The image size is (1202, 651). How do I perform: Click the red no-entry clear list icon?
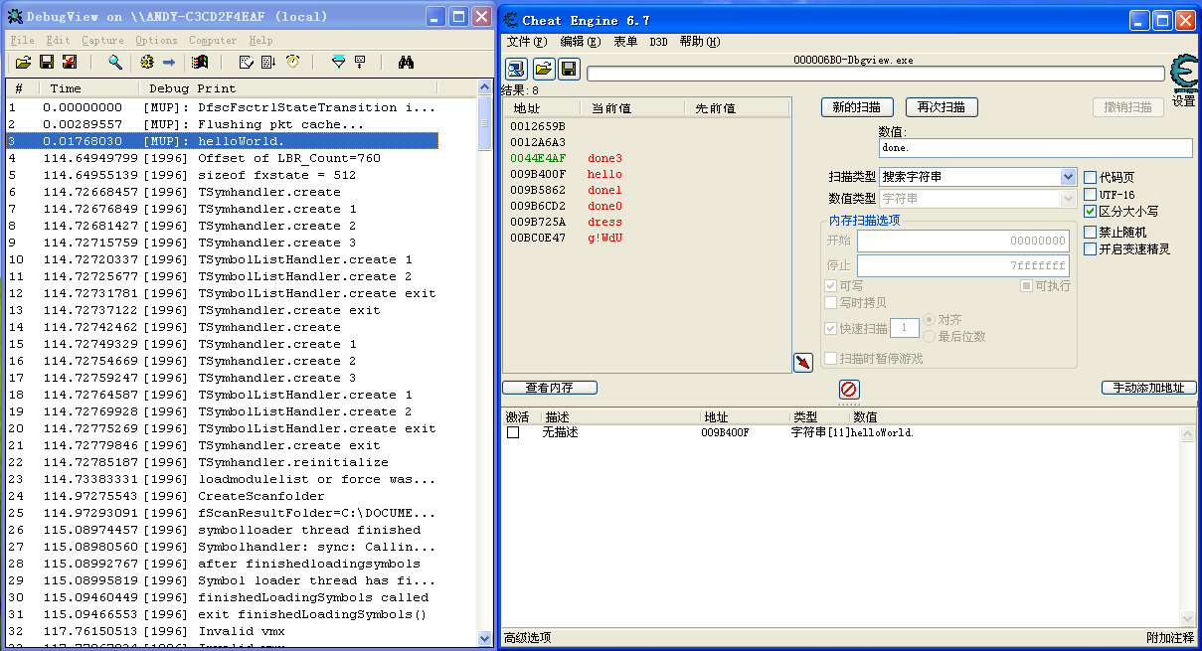pyautogui.click(x=848, y=389)
